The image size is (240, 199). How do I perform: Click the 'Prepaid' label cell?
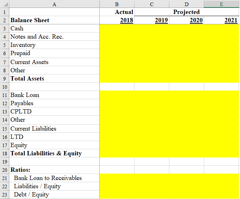pyautogui.click(x=54, y=53)
